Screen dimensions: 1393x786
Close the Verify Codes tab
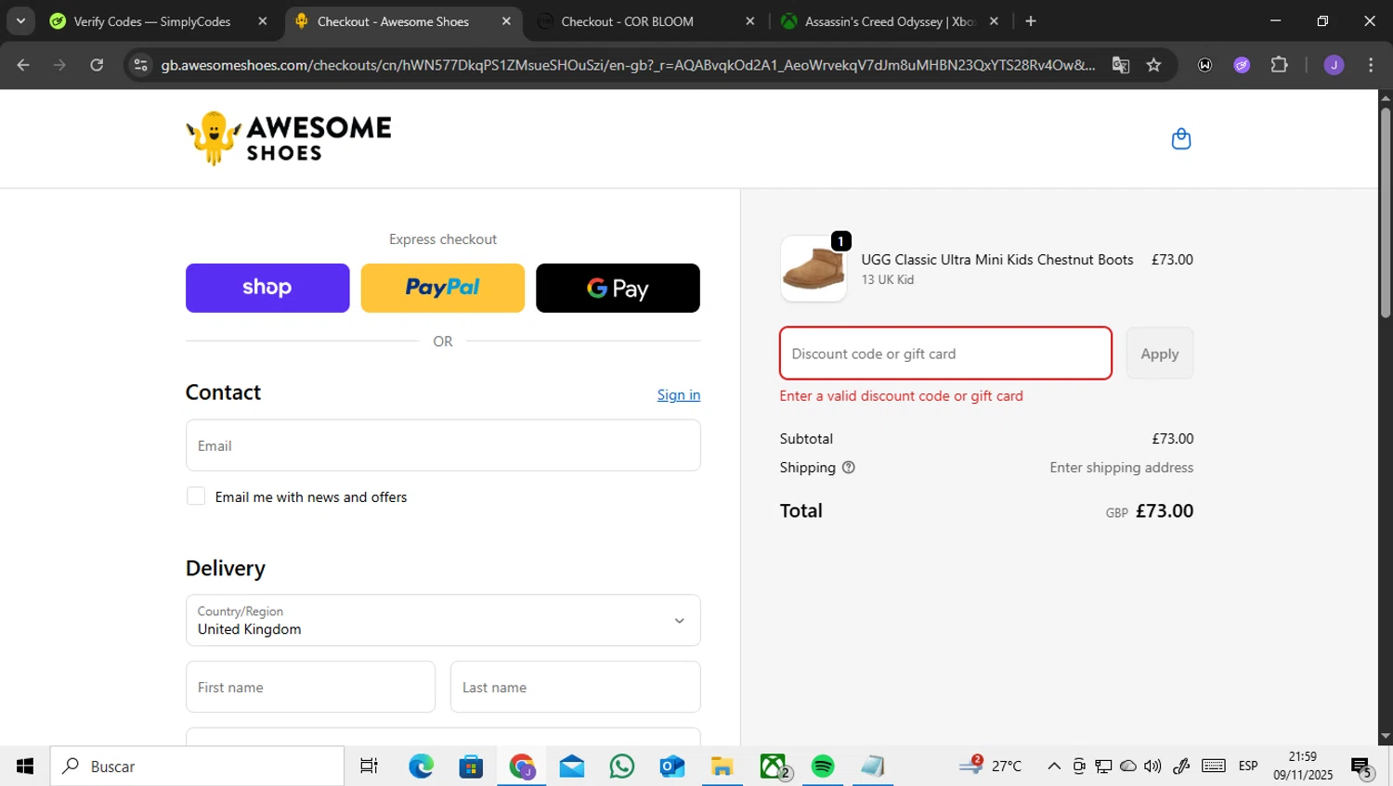coord(263,21)
